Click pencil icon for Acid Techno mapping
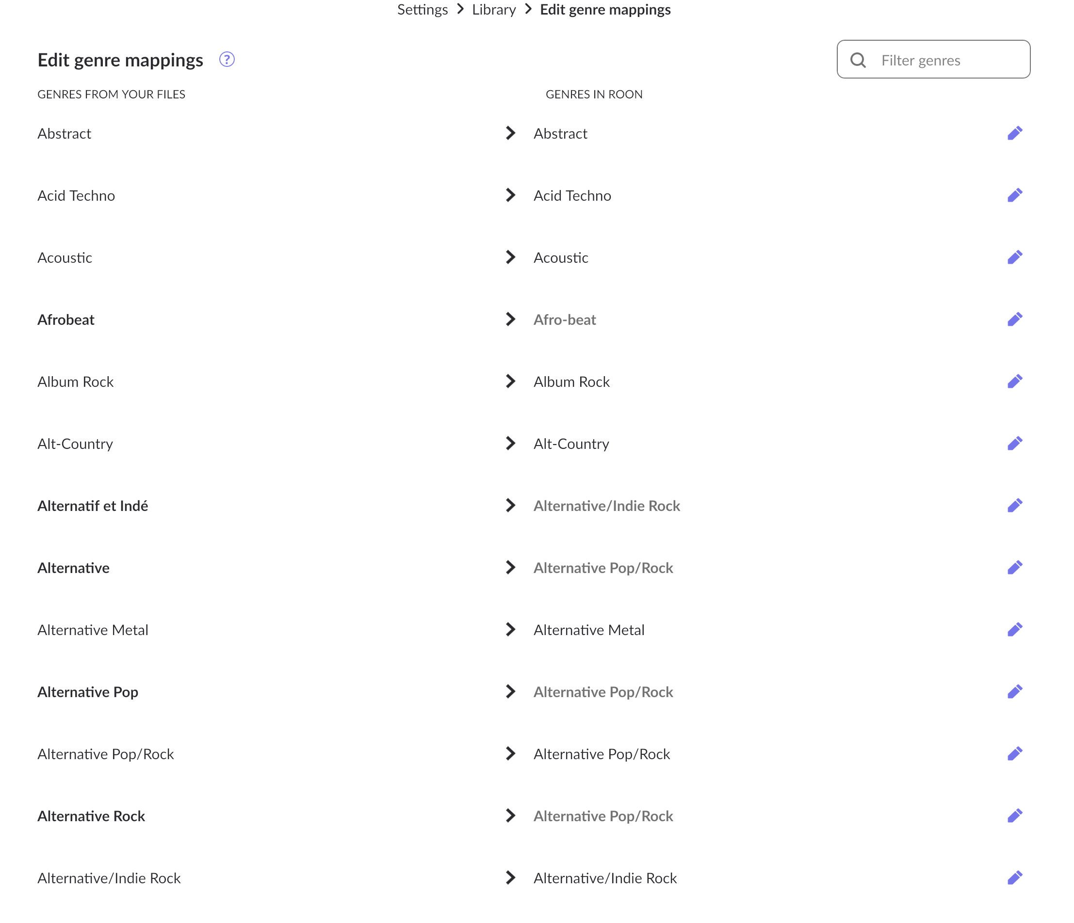Viewport: 1074px width, 923px height. click(1014, 195)
